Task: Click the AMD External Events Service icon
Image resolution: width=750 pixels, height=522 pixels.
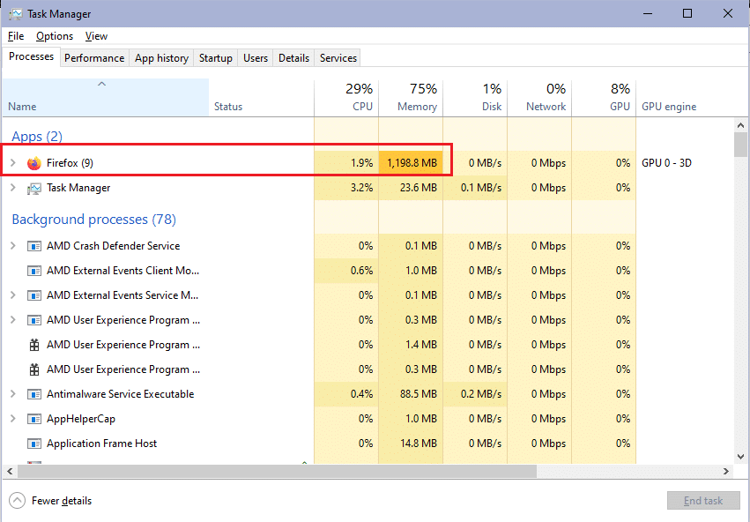Action: coord(34,295)
